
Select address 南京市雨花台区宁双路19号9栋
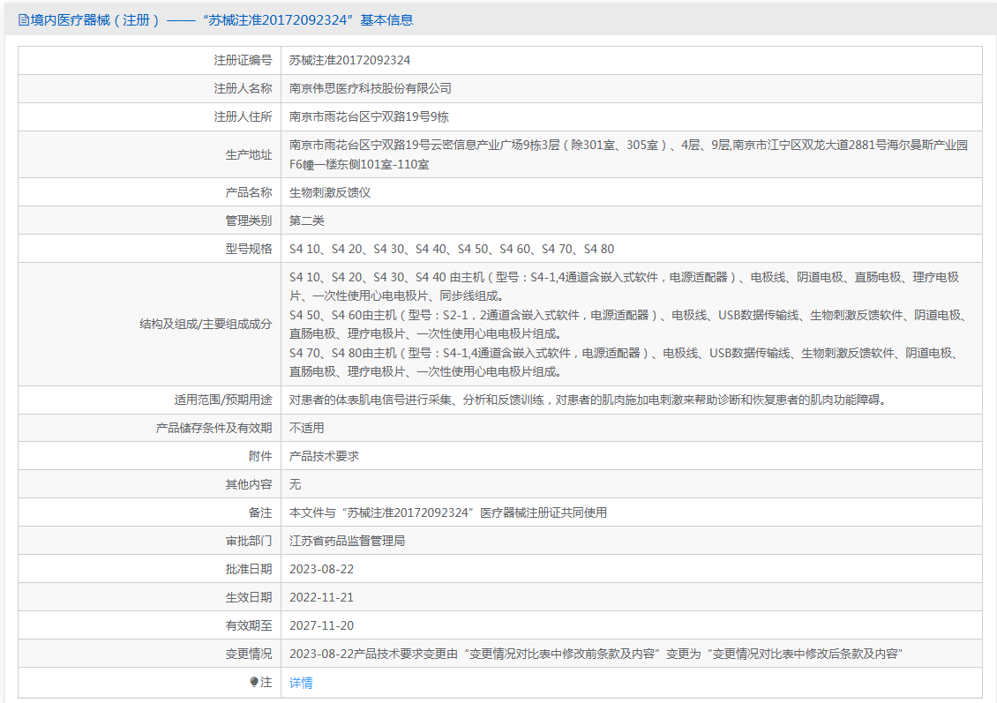click(x=369, y=117)
